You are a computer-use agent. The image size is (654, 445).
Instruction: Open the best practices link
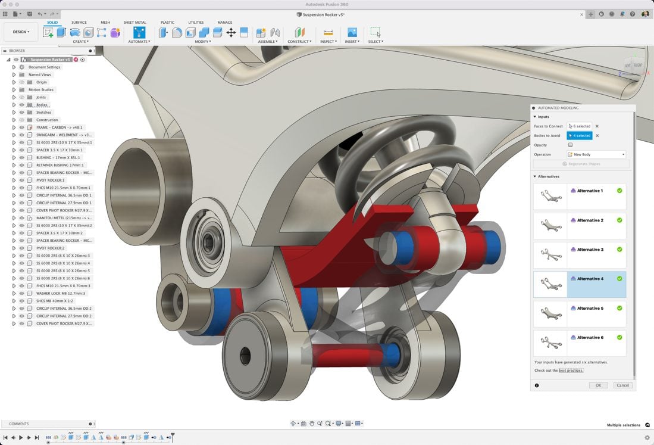pyautogui.click(x=570, y=370)
